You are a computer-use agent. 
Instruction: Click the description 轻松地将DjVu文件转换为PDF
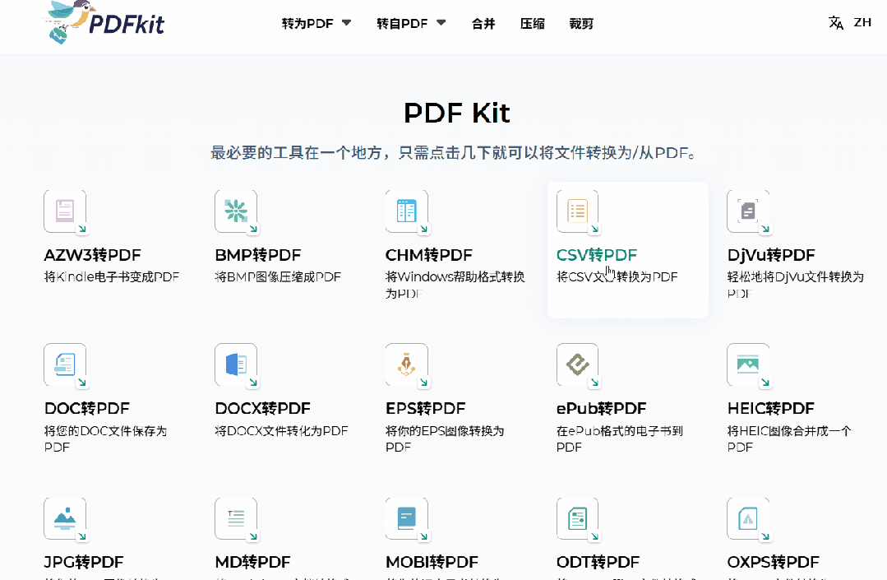click(796, 285)
